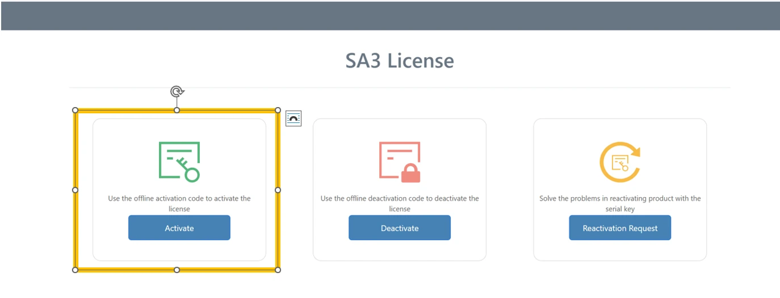The height and width of the screenshot is (298, 780).
Task: Click the SA3 License heading
Action: click(x=399, y=61)
